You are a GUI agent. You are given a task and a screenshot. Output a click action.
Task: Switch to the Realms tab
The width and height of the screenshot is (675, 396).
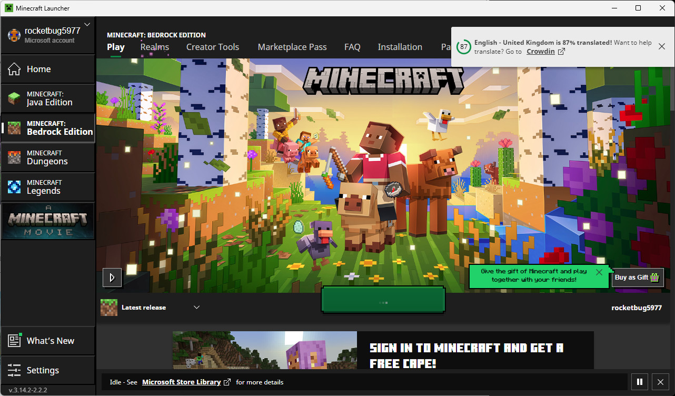[x=155, y=47]
